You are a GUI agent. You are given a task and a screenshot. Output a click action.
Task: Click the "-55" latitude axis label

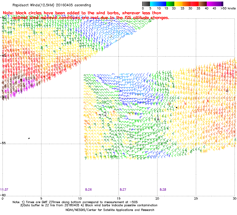pos(3,143)
